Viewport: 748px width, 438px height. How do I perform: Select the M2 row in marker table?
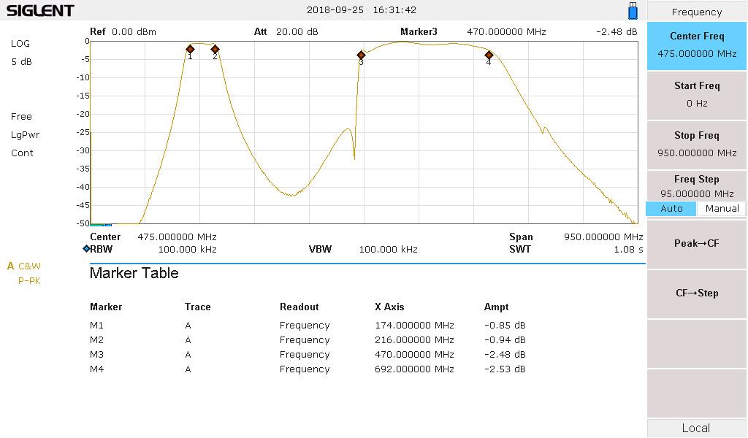[x=308, y=340]
